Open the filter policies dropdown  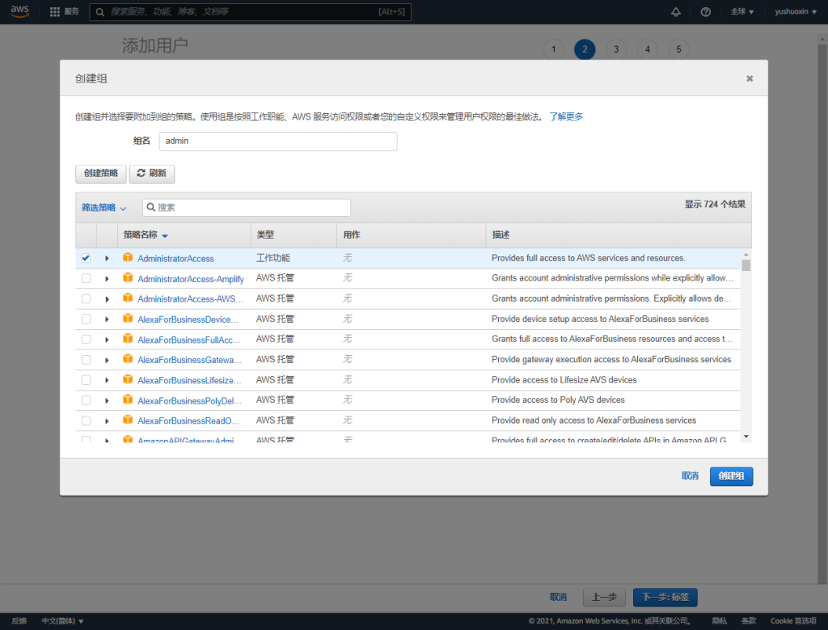(x=104, y=208)
